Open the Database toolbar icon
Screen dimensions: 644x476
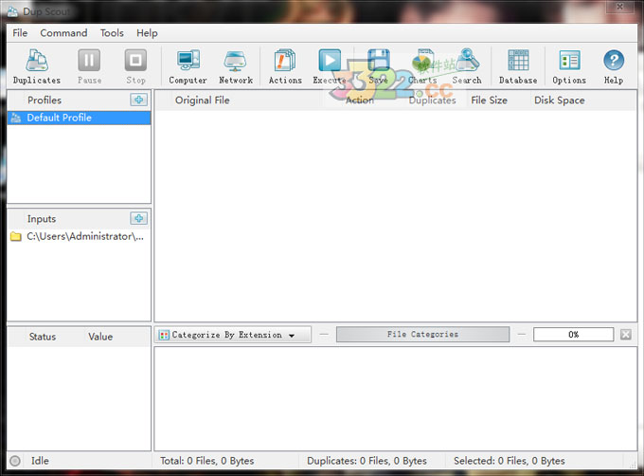tap(518, 66)
